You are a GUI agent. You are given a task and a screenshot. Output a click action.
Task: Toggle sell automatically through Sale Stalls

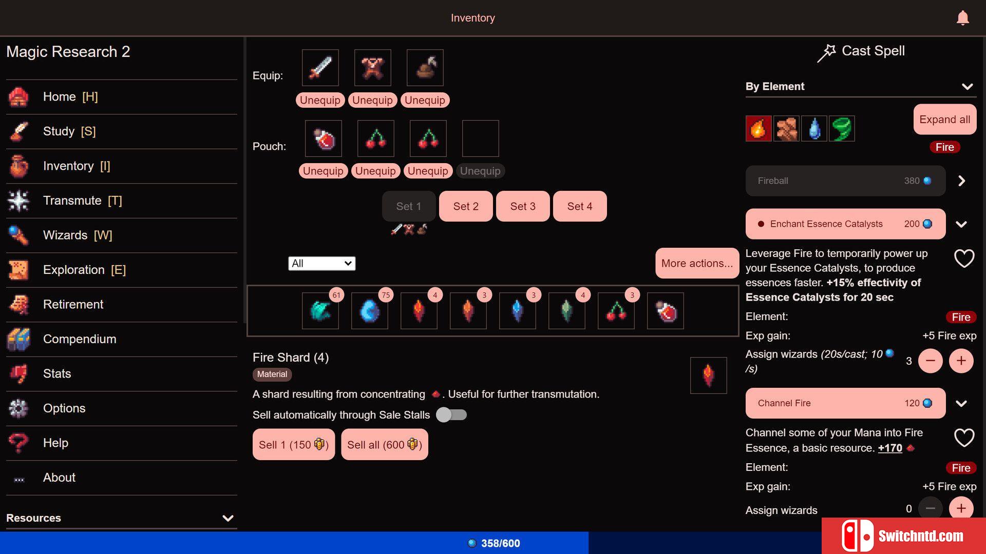pyautogui.click(x=450, y=414)
